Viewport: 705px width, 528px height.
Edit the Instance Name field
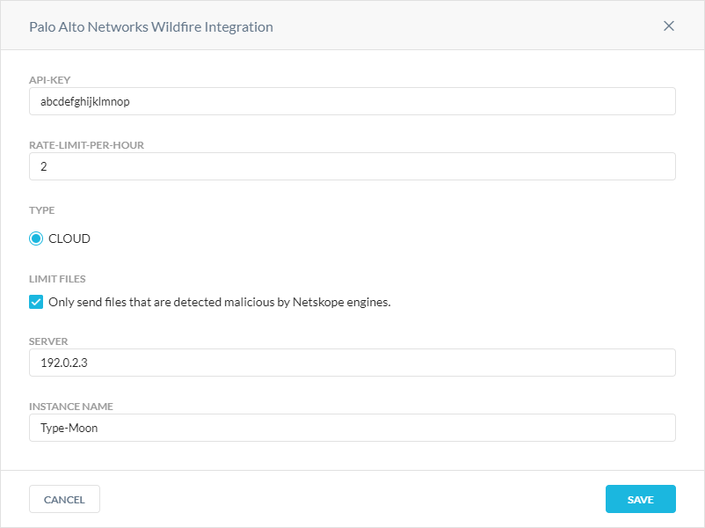[352, 428]
